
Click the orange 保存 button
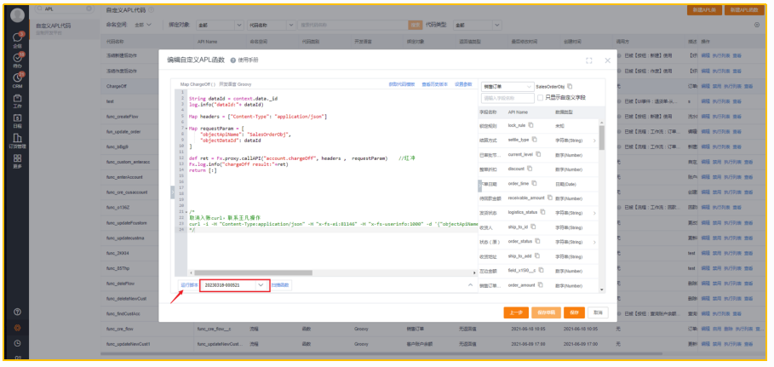[574, 313]
